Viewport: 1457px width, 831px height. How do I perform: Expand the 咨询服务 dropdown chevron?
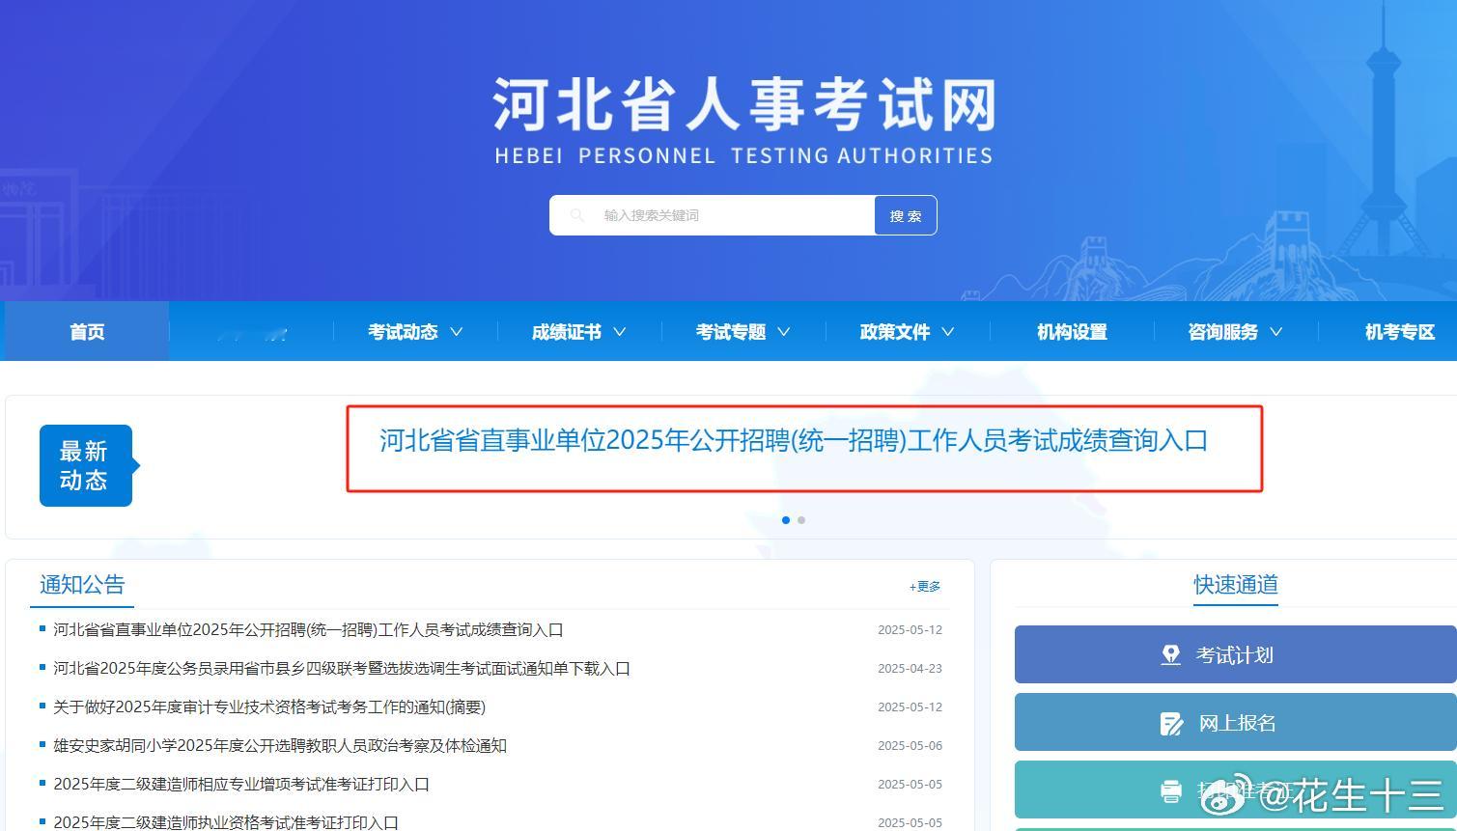(x=1276, y=332)
